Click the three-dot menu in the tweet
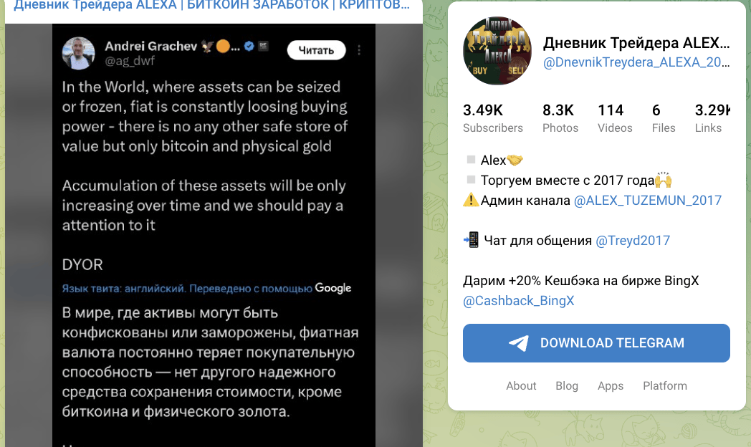 pyautogui.click(x=359, y=49)
